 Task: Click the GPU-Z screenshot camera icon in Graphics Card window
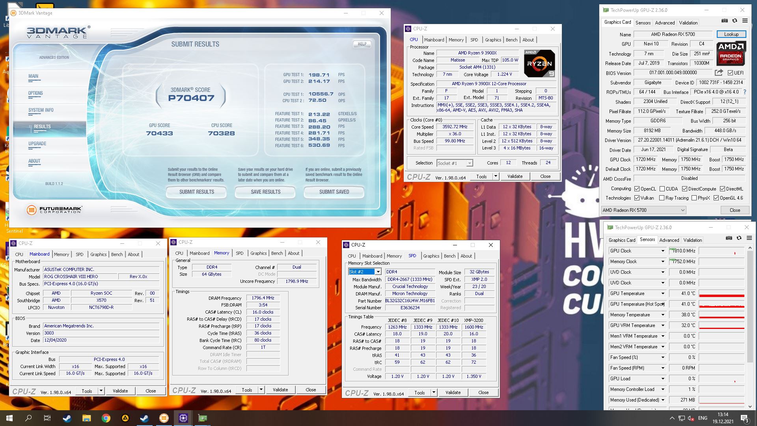pyautogui.click(x=725, y=21)
